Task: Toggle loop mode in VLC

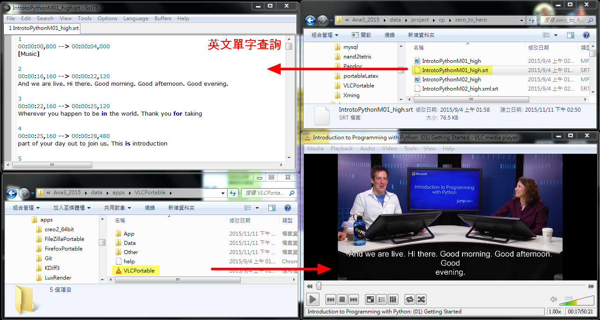Action: pyautogui.click(x=410, y=299)
